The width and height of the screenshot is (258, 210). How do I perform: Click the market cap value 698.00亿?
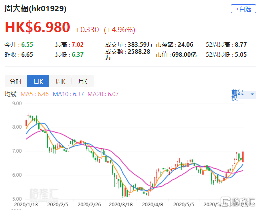tap(184, 55)
